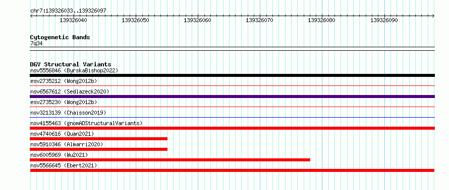Select the short red nsv4740616 bar
This screenshot has width=449, height=190.
coord(99,139)
